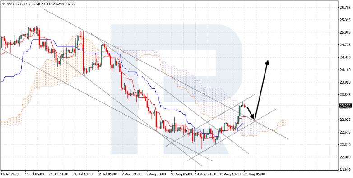Click the 22.925 price scale value
The width and height of the screenshot is (353, 178).
pyautogui.click(x=345, y=120)
